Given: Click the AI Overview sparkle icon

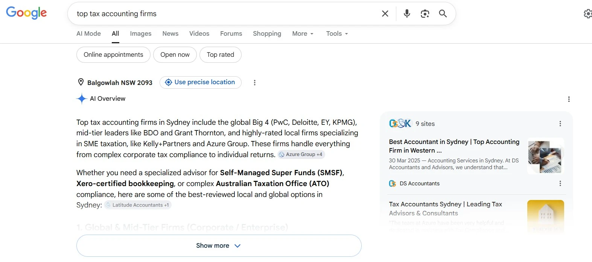Looking at the screenshot, I should pos(82,98).
